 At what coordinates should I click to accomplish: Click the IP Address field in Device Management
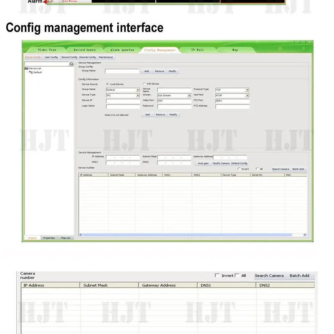pos(123,157)
